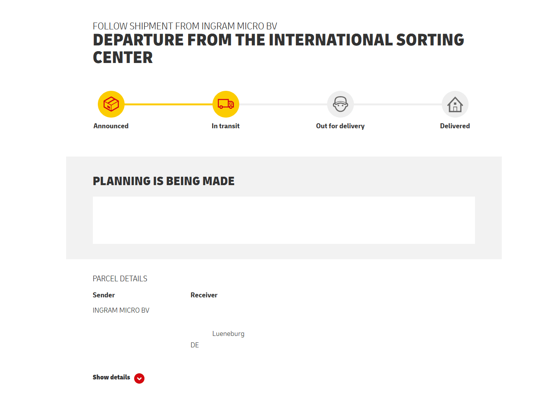540x405 pixels.
Task: Click the In transit truck icon
Action: 226,104
